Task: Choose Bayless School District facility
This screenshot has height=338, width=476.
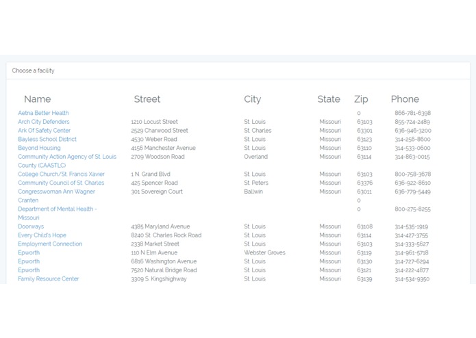Action: 47,140
